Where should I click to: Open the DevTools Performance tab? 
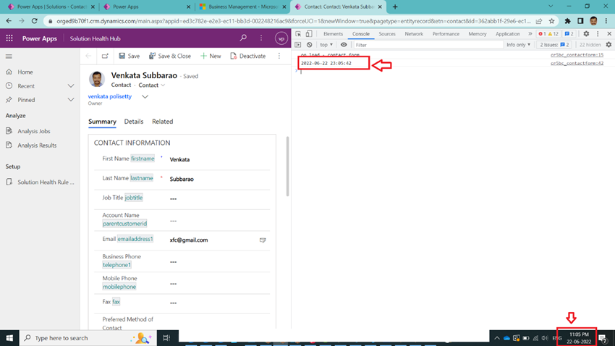(446, 34)
